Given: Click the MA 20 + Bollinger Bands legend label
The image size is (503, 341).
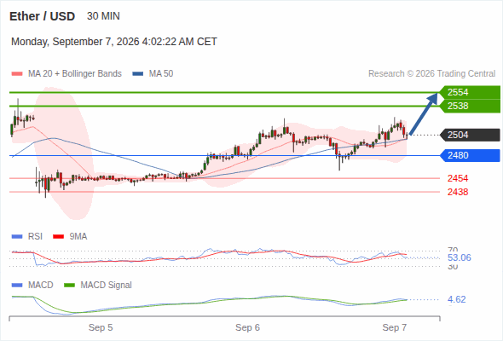Looking at the screenshot, I should (75, 74).
